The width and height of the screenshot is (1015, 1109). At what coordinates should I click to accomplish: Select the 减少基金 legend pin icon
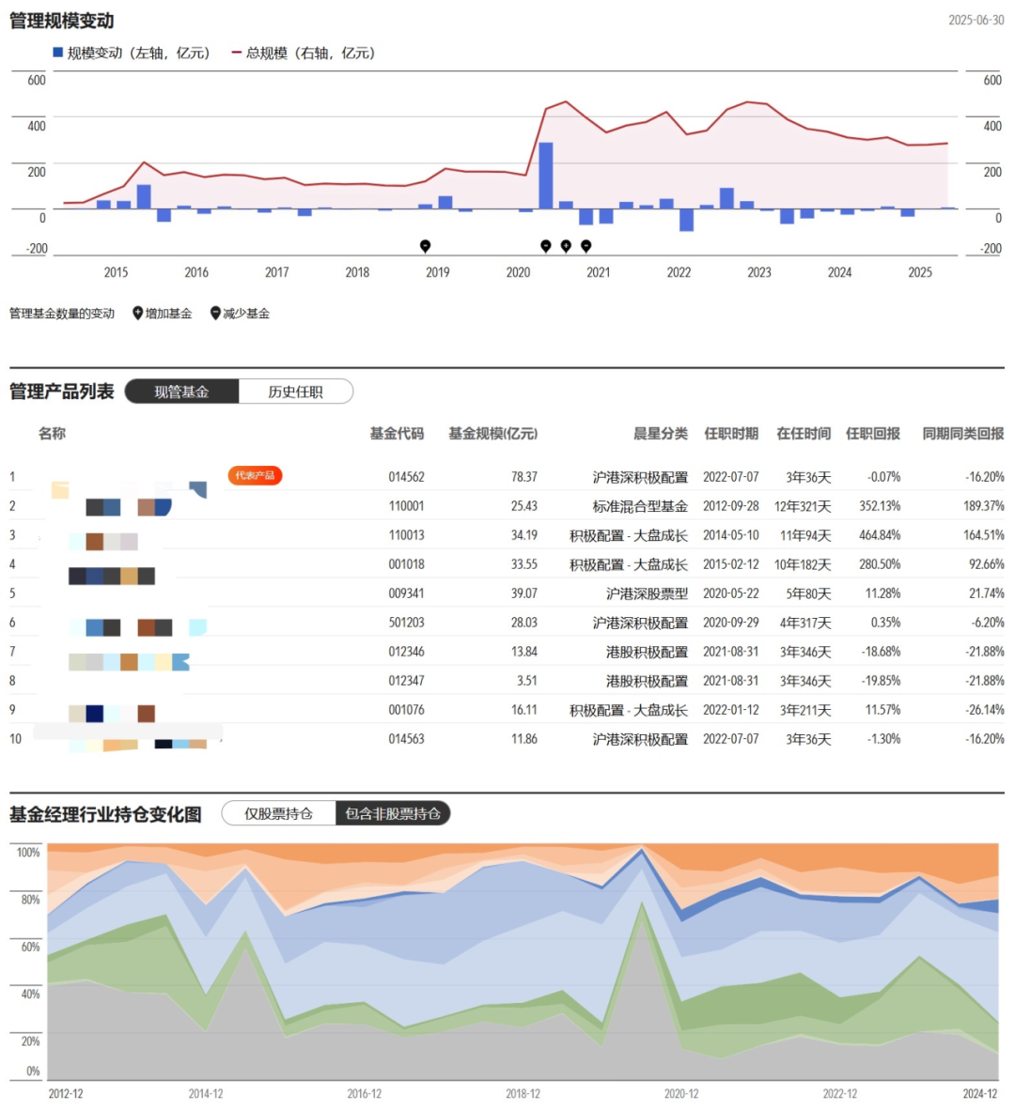click(x=215, y=314)
